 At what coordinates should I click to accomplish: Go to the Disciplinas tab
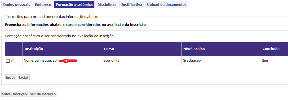click(107, 4)
